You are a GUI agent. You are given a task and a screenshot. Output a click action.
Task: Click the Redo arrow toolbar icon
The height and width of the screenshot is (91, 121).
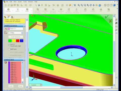point(30,5)
